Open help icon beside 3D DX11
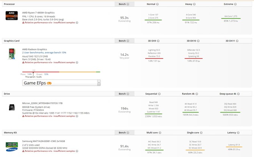 tap(237, 41)
